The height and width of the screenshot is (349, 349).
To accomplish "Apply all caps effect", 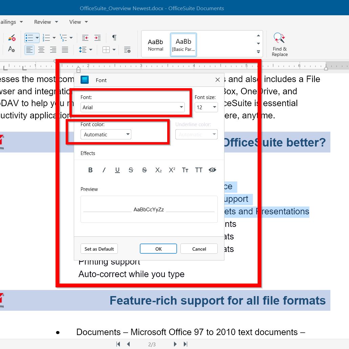I will [199, 170].
